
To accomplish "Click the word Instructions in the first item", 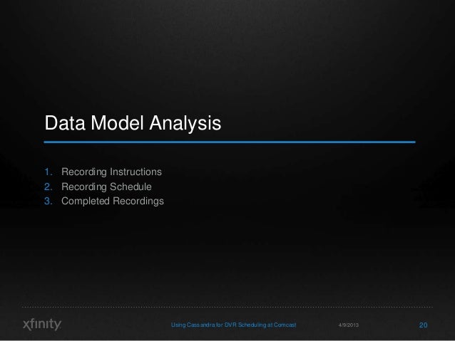I will point(136,172).
